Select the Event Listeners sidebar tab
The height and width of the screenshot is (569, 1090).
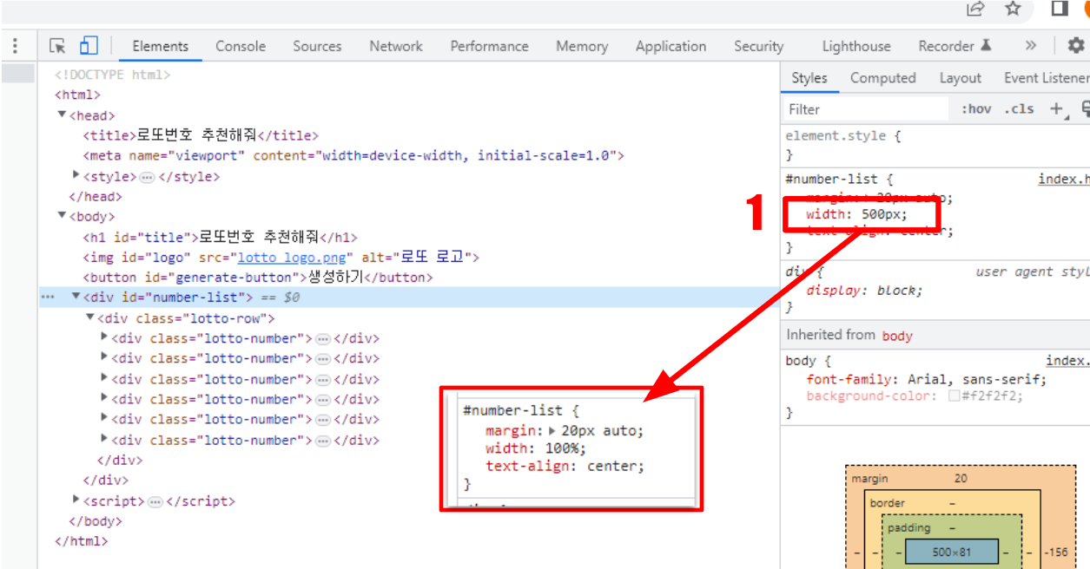click(x=1047, y=78)
